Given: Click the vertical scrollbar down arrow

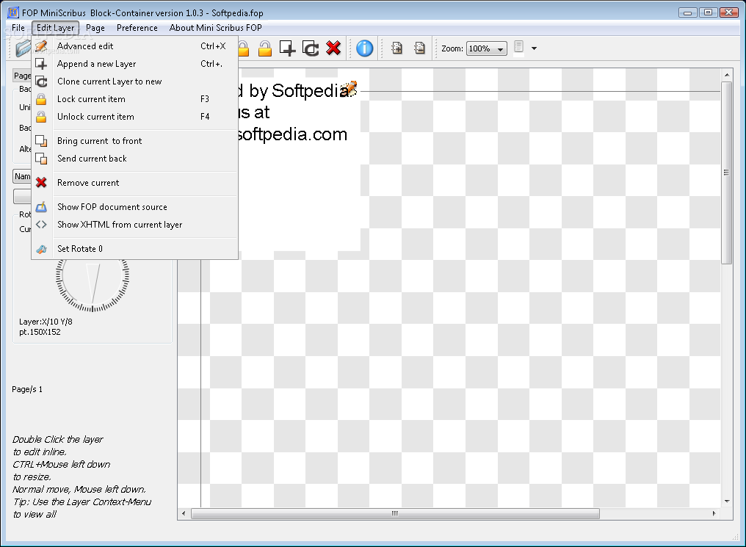Looking at the screenshot, I should coord(726,501).
